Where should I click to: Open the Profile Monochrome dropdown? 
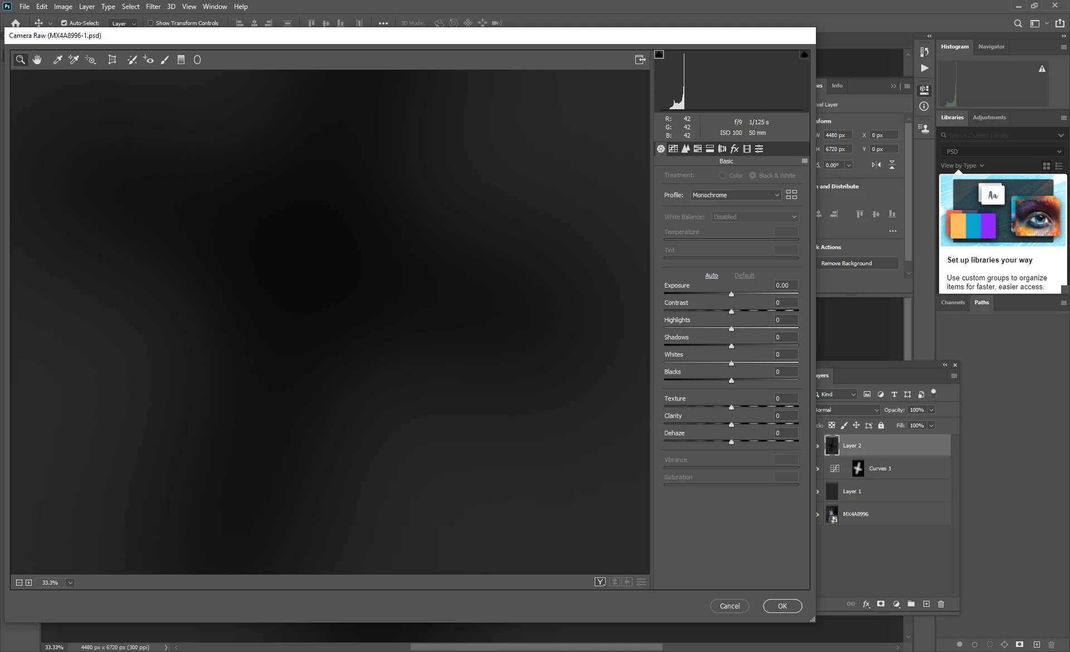click(735, 195)
